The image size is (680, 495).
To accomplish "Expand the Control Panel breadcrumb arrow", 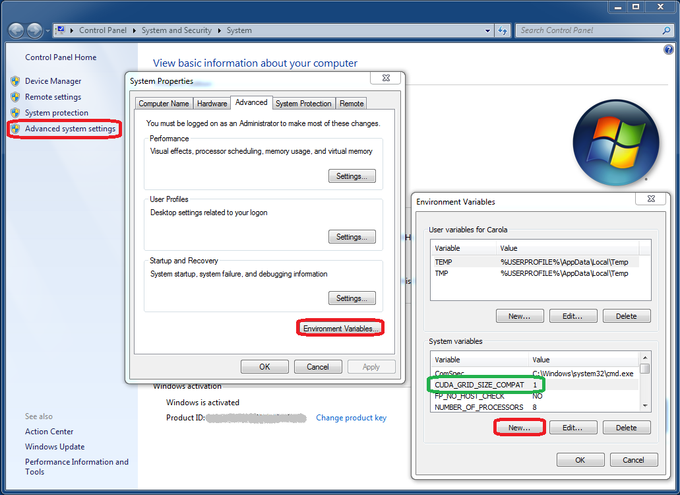I will tap(134, 30).
